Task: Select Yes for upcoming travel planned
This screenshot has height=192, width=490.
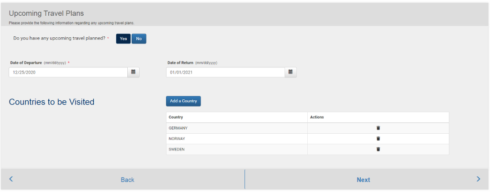Action: (123, 39)
